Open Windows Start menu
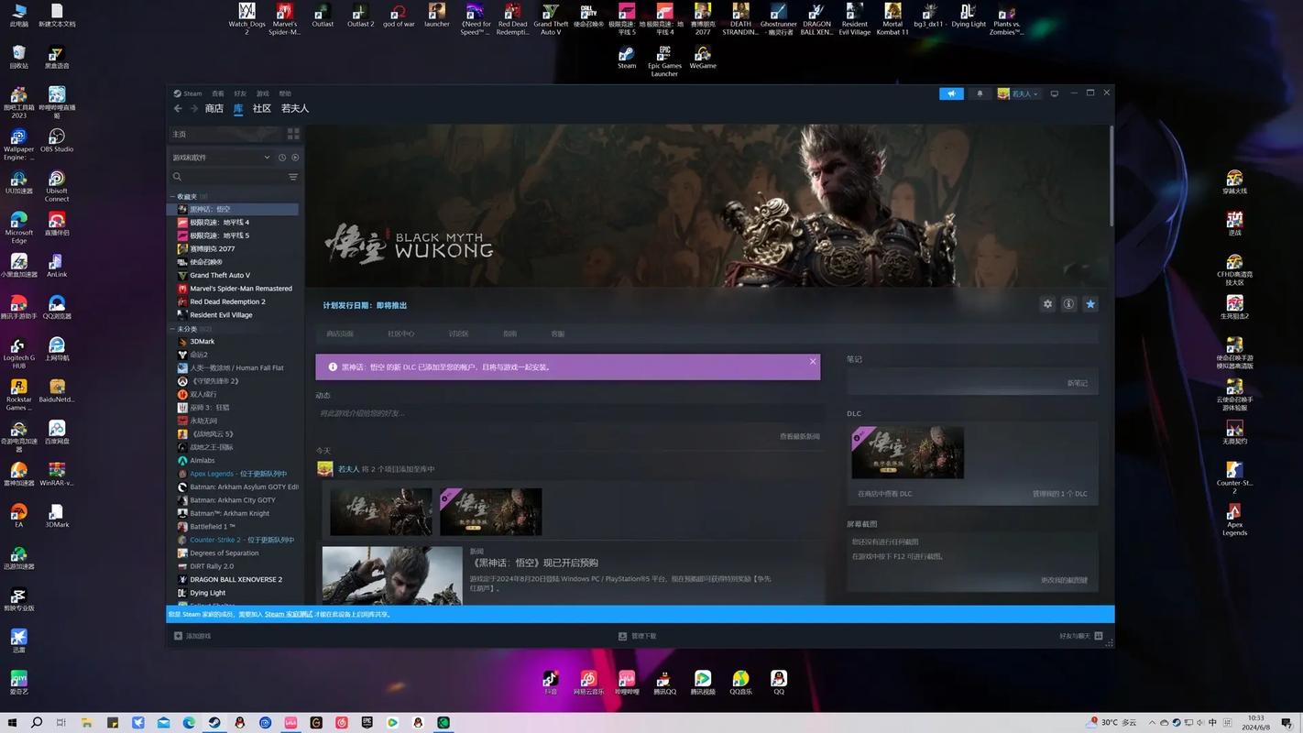 click(12, 723)
